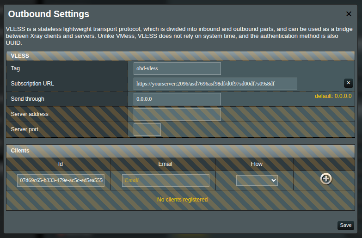Viewport: 362px width, 238px height.
Task: Select the 'Send through' label
Action: [x=27, y=99]
